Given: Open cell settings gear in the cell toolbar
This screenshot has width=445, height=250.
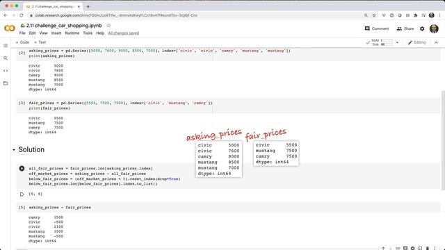Looking at the screenshot, I should coord(412,249).
